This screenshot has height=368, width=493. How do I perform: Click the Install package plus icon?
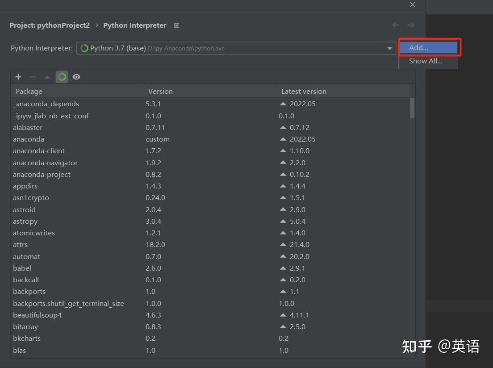[18, 76]
